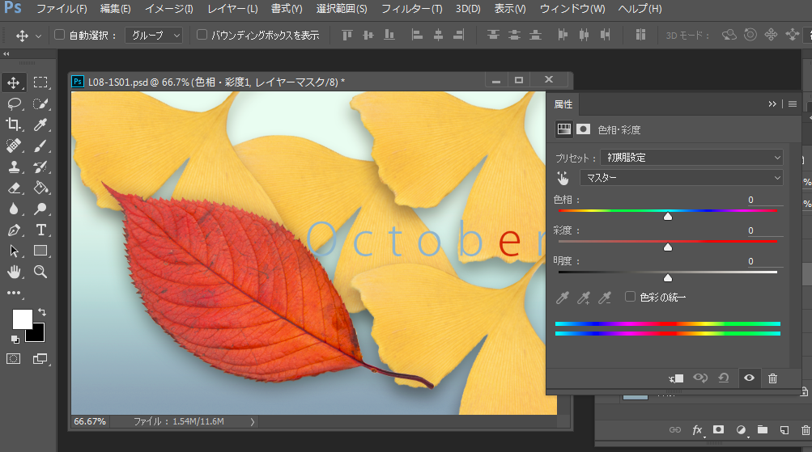Image resolution: width=812 pixels, height=452 pixels.
Task: Add layer style fx button
Action: point(697,429)
